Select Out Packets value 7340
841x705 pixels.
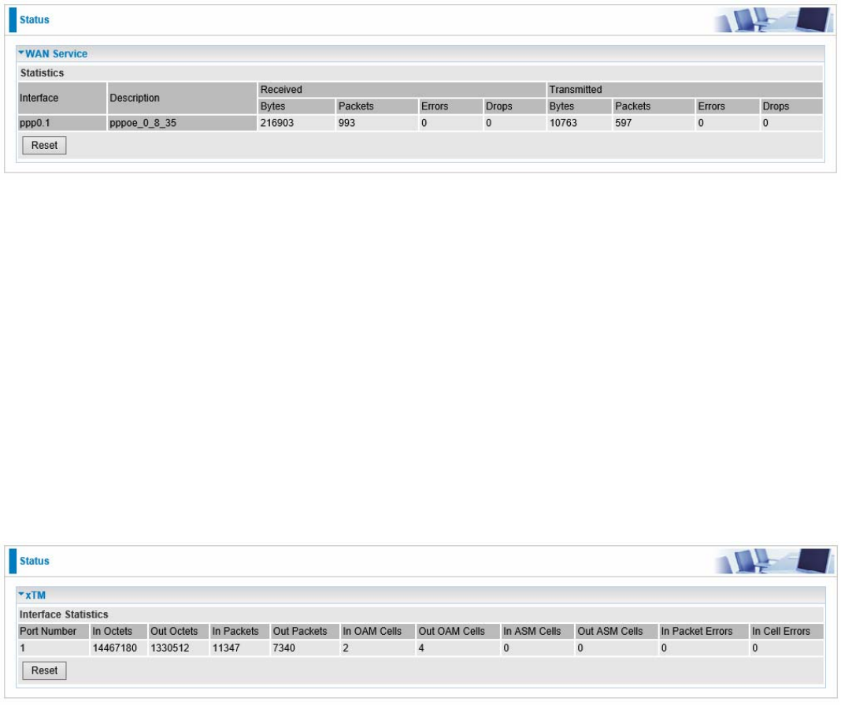pyautogui.click(x=306, y=648)
